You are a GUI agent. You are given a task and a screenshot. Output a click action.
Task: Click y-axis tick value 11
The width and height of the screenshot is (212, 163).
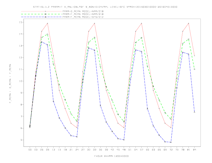21,69
